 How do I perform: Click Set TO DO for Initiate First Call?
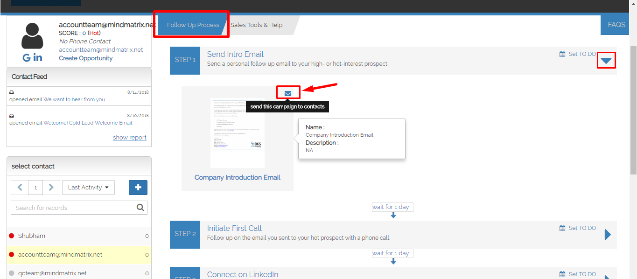pyautogui.click(x=582, y=228)
